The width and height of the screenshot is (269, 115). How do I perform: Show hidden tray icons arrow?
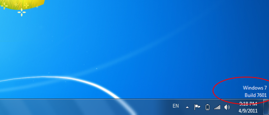[x=187, y=107]
